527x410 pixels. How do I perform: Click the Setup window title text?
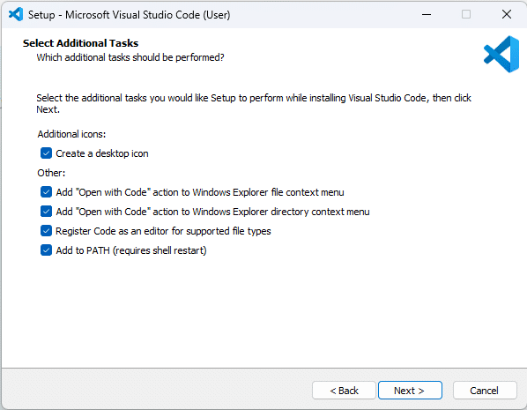click(129, 15)
